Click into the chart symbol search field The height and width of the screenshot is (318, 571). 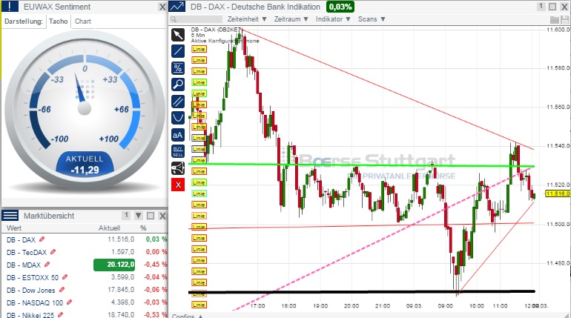point(196,19)
